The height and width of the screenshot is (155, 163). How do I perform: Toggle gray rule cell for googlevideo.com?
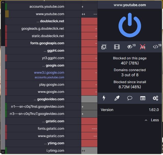[89, 99]
